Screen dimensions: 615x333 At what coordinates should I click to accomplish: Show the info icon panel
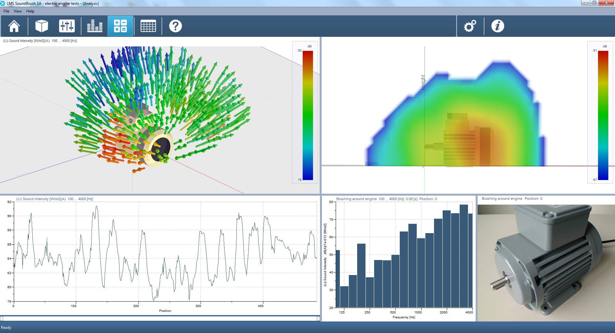[497, 26]
